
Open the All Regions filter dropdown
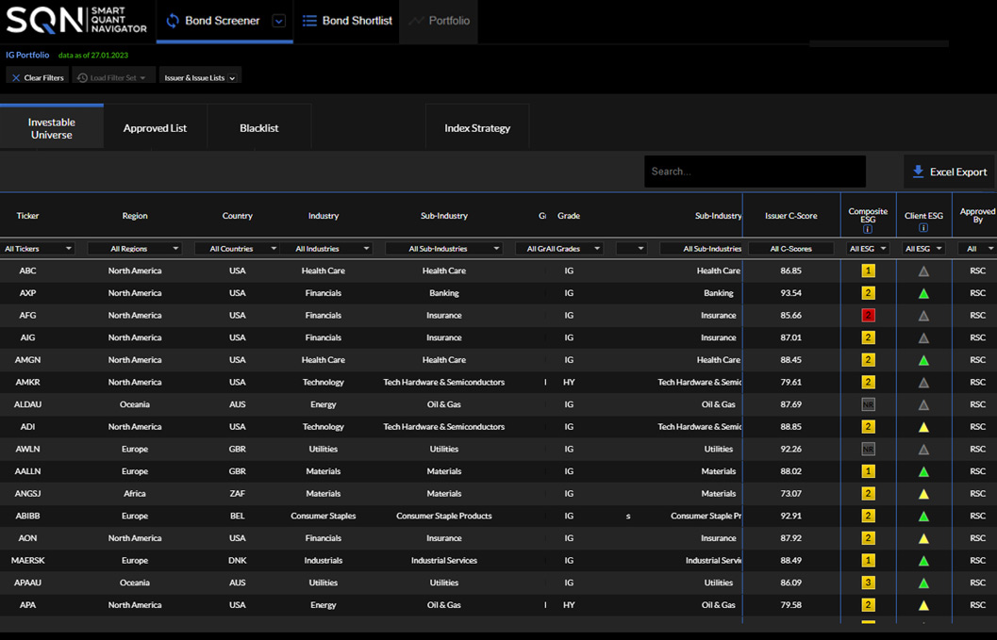(134, 249)
